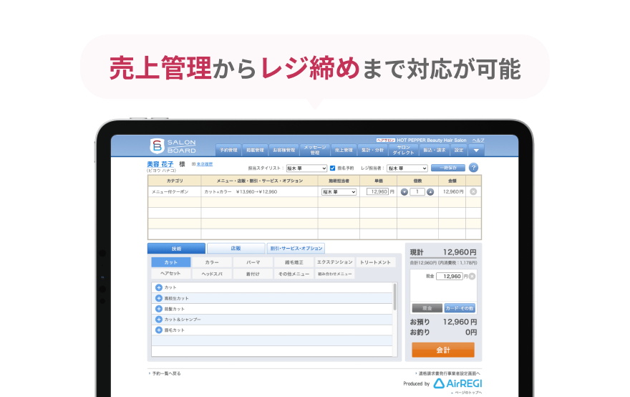Viewport: 630px width, 397px height.
Task: Open 集計・分析 in the navigation bar
Action: tap(372, 150)
